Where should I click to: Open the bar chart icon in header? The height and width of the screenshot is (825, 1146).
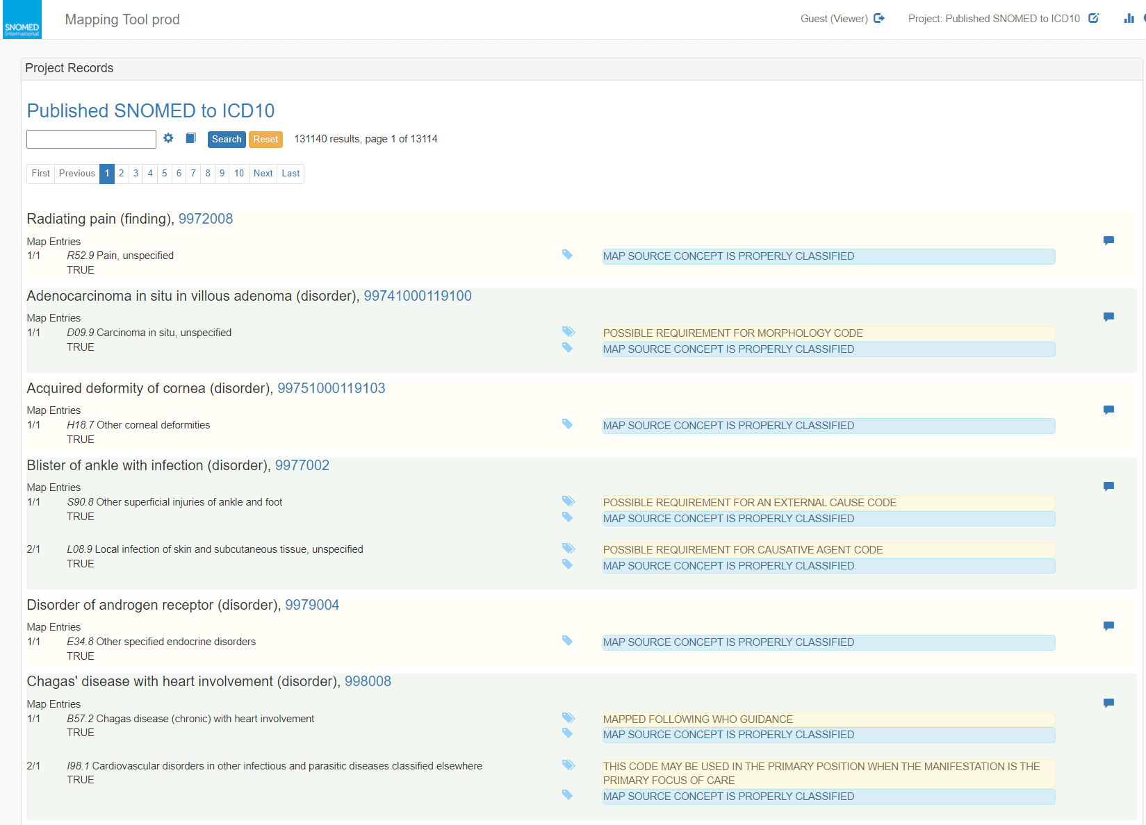pyautogui.click(x=1129, y=19)
